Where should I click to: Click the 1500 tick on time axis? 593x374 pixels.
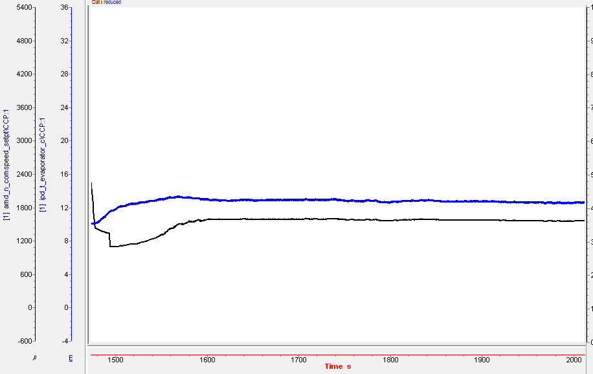pyautogui.click(x=115, y=360)
